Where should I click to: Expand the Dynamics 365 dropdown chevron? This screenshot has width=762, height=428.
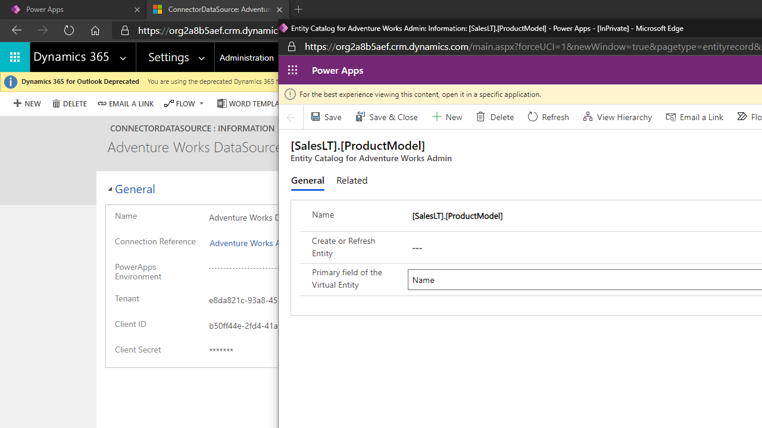click(x=123, y=58)
